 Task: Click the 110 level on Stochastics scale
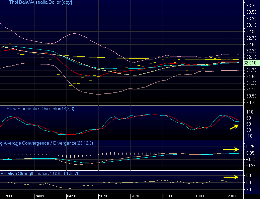pos(249,112)
